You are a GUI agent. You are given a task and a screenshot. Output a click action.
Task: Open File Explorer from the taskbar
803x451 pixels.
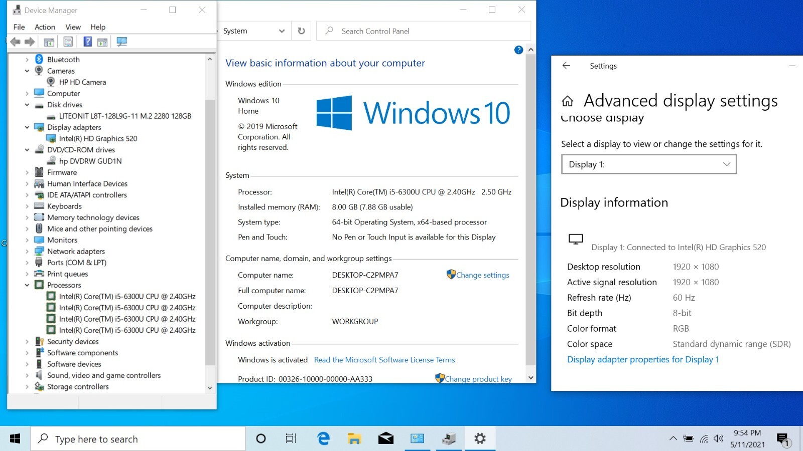[x=354, y=439]
